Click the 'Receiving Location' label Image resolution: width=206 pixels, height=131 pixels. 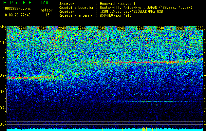(76, 8)
